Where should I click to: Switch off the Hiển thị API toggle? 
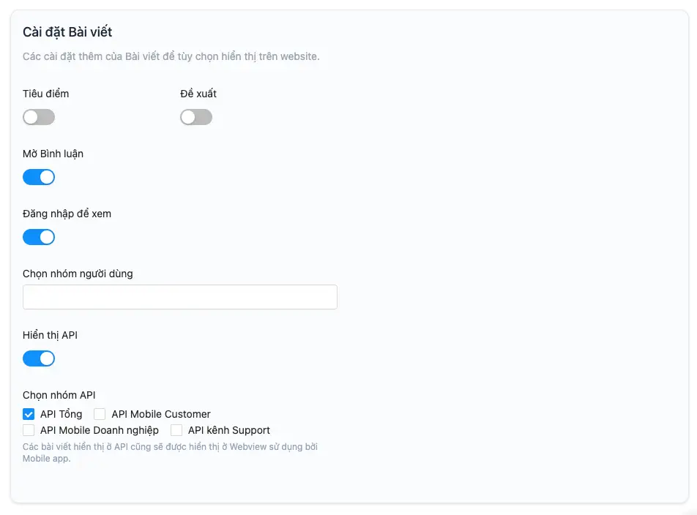point(39,358)
